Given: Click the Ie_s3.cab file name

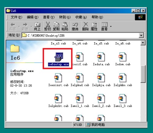Looking at the screenshot, I should point(58,44).
